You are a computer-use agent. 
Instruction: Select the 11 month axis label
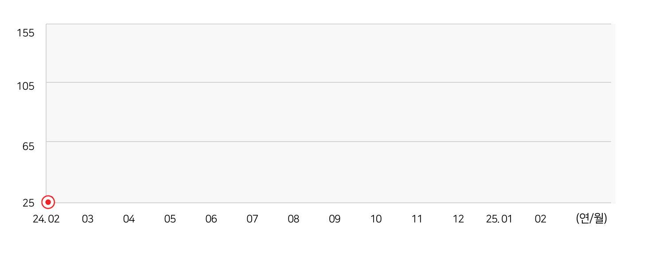click(x=417, y=219)
